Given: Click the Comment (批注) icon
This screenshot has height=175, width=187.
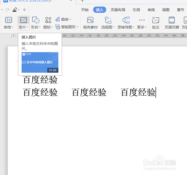Looking at the screenshot, I should click(156, 20).
